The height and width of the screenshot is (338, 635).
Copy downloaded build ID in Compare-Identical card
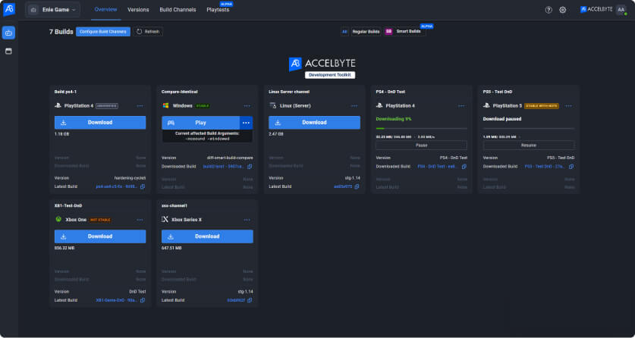click(250, 167)
